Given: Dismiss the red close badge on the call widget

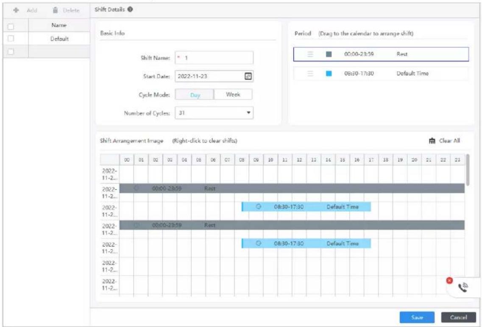Looking at the screenshot, I should 449,281.
